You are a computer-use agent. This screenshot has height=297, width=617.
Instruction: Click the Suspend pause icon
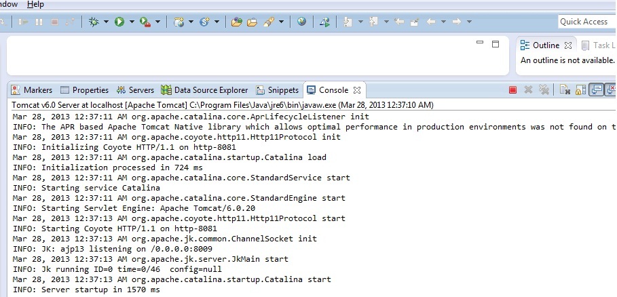coord(39,22)
